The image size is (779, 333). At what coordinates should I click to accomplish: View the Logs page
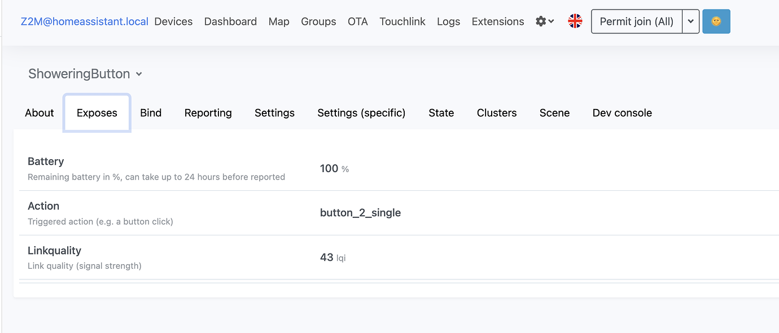pos(448,21)
